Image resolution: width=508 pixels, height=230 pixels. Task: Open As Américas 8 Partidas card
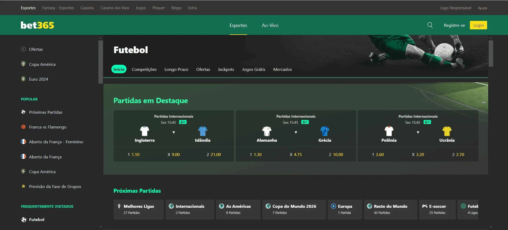click(238, 209)
